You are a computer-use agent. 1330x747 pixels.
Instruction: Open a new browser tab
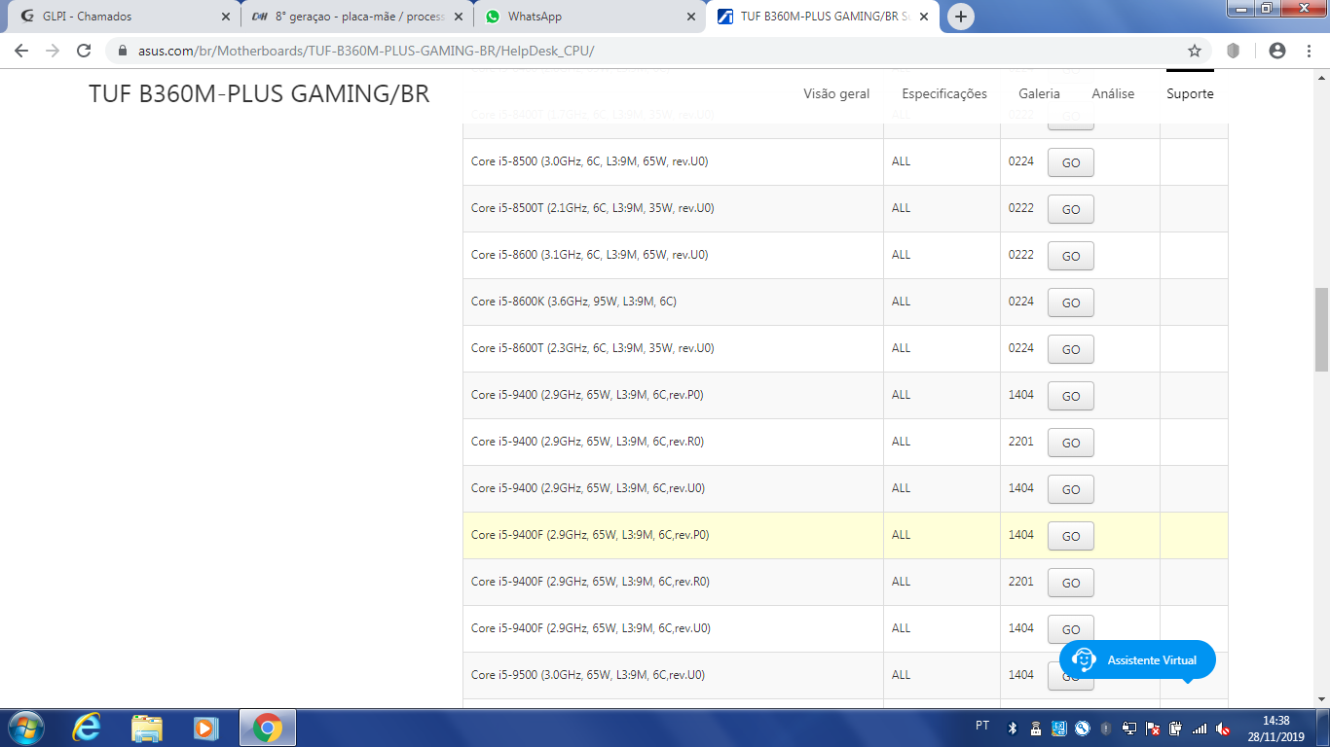tap(961, 17)
